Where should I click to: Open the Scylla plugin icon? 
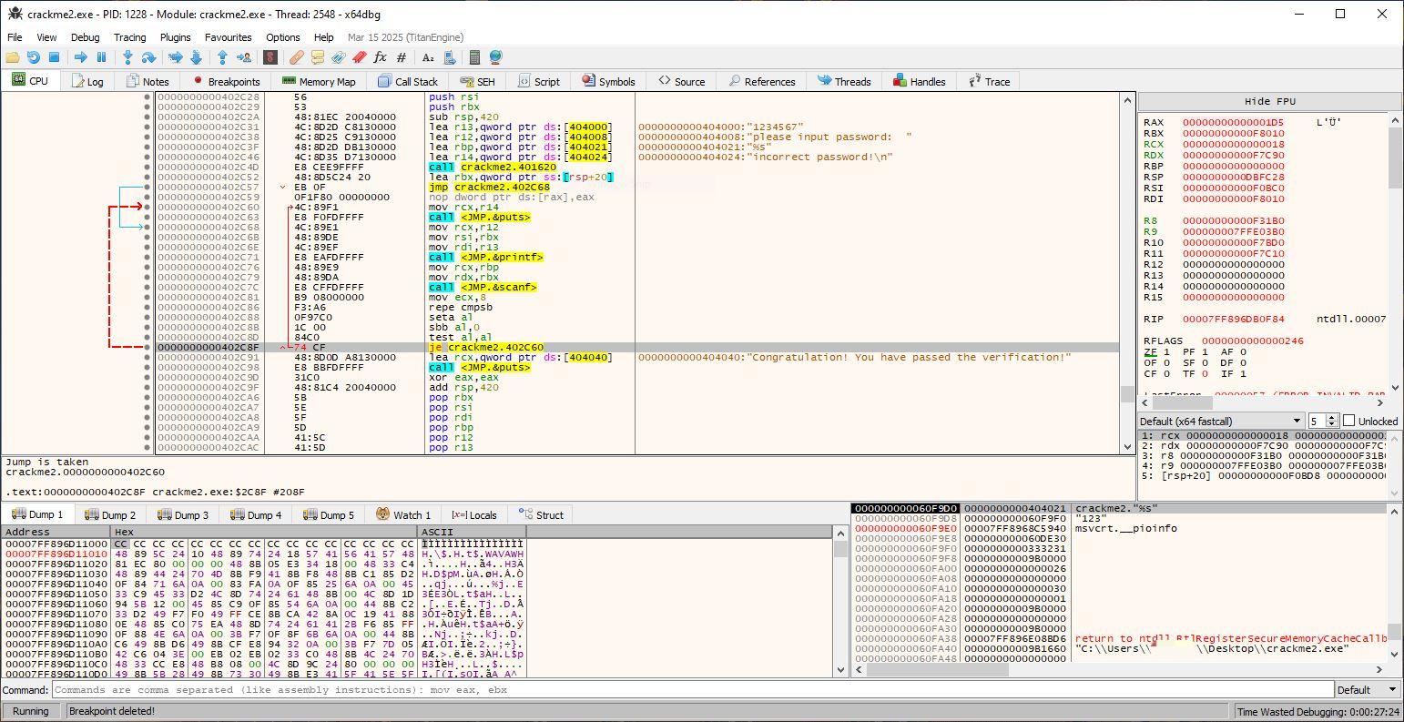click(x=270, y=57)
